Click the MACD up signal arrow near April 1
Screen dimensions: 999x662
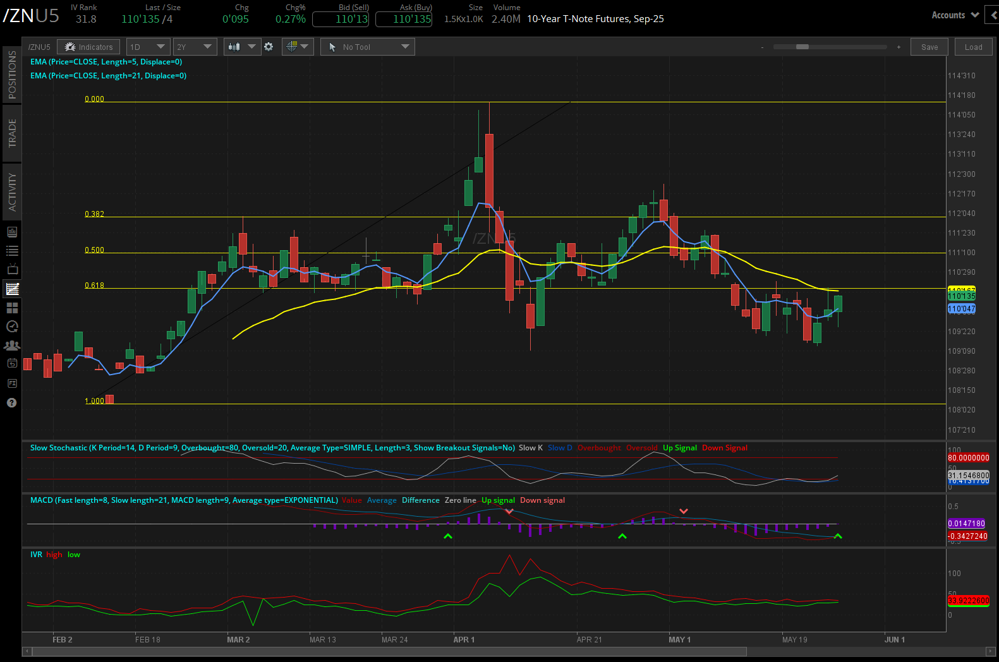pyautogui.click(x=448, y=536)
